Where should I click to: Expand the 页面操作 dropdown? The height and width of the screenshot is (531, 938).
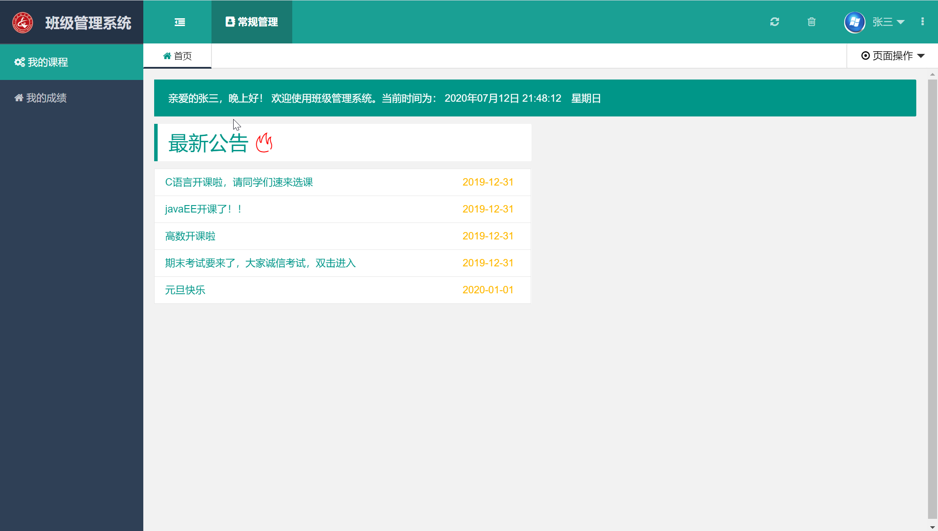[893, 56]
